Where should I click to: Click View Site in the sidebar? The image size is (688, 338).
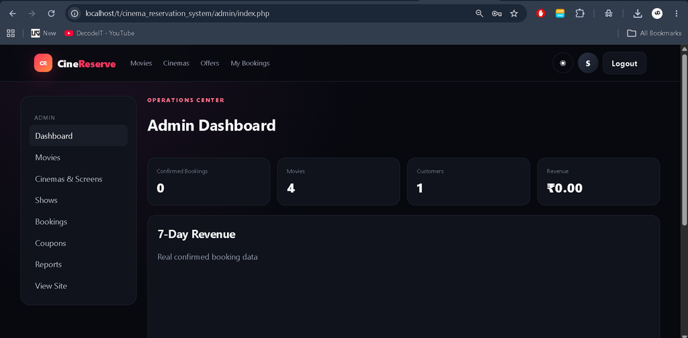click(x=79, y=286)
